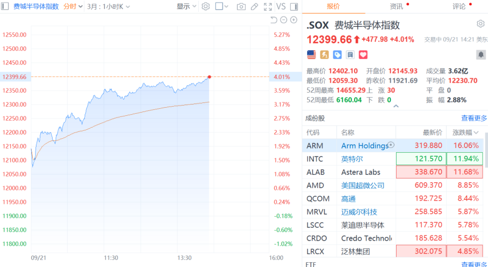Zoom in the chart with plus icon
This screenshot has height=267, width=488.
[293, 20]
